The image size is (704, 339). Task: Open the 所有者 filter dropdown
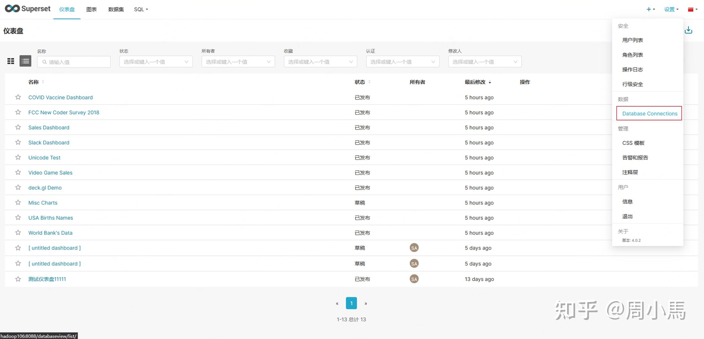[x=238, y=62]
